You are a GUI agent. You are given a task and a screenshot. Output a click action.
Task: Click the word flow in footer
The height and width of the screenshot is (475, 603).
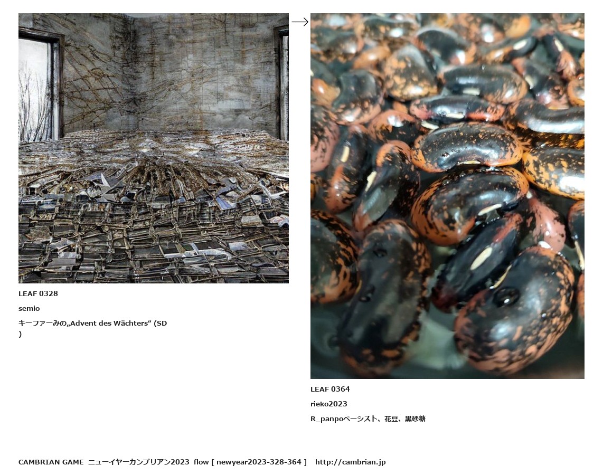[201, 462]
